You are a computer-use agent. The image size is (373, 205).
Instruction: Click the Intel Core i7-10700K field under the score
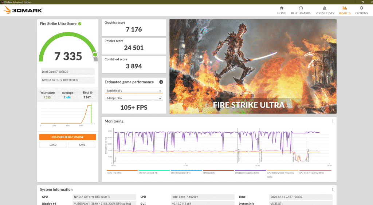tap(67, 72)
